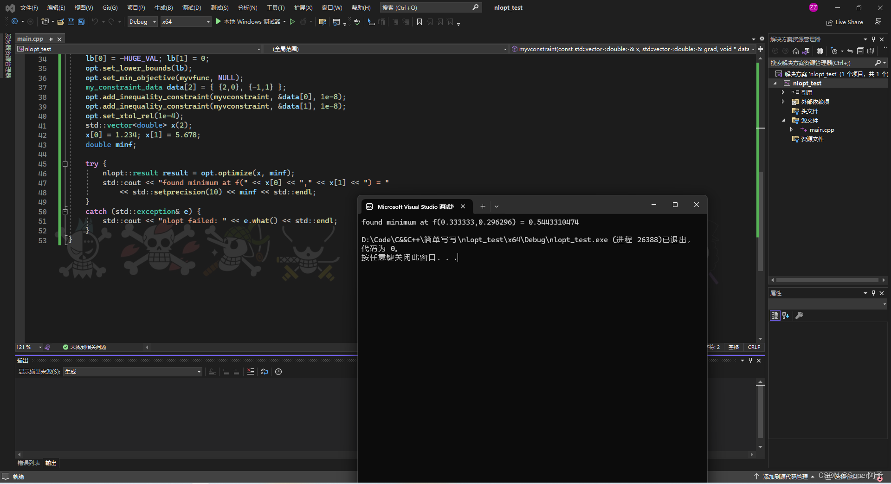The image size is (891, 484).
Task: Collapse the nlopt_test project node
Action: [775, 83]
